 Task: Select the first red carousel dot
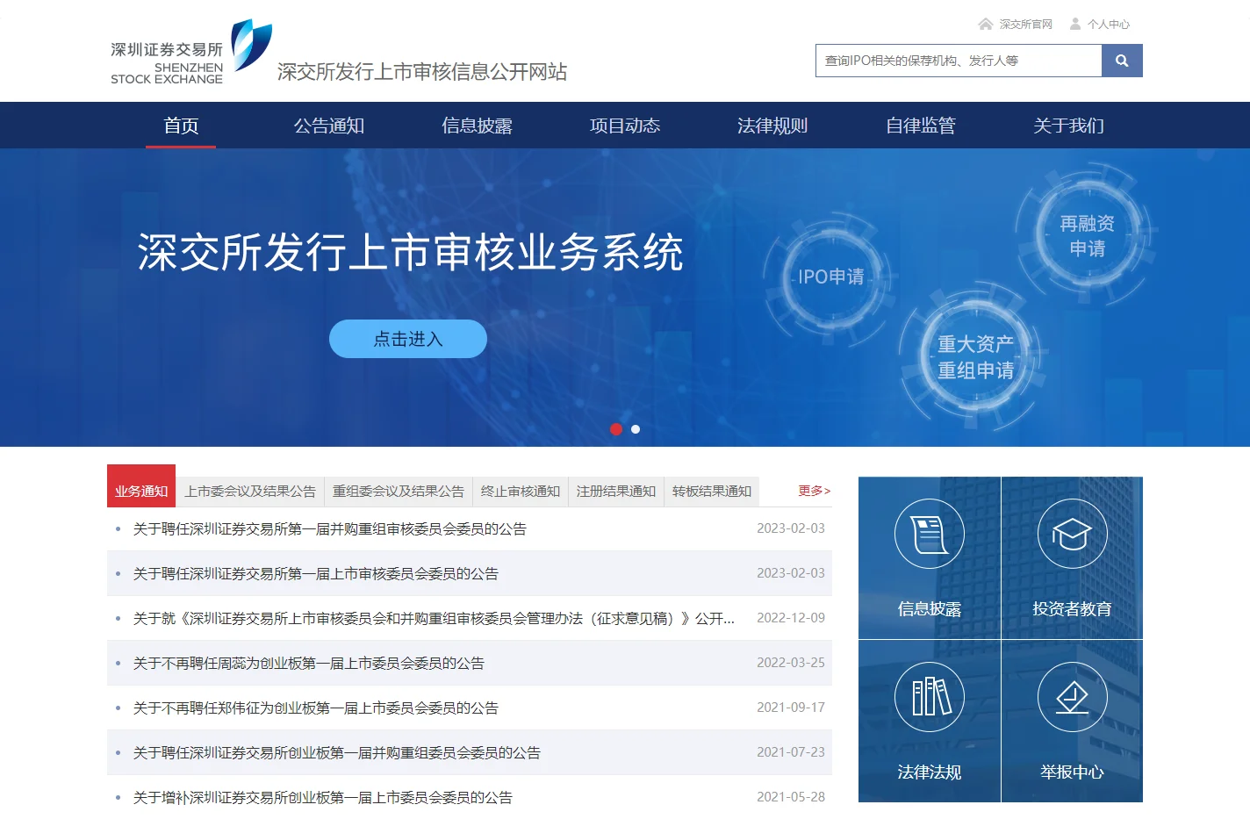coord(616,429)
